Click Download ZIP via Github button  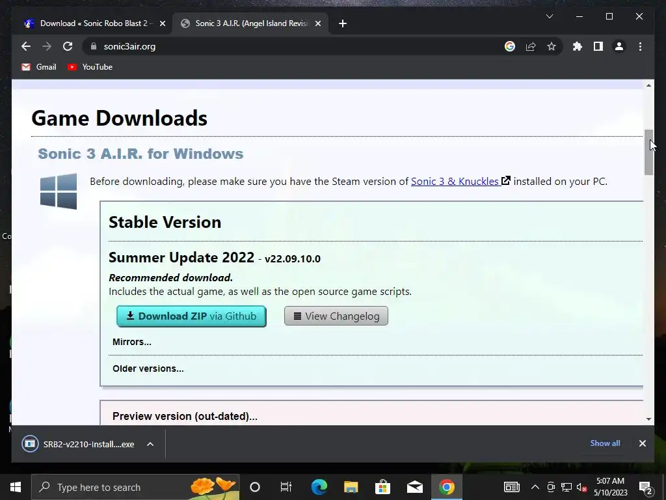click(x=192, y=316)
